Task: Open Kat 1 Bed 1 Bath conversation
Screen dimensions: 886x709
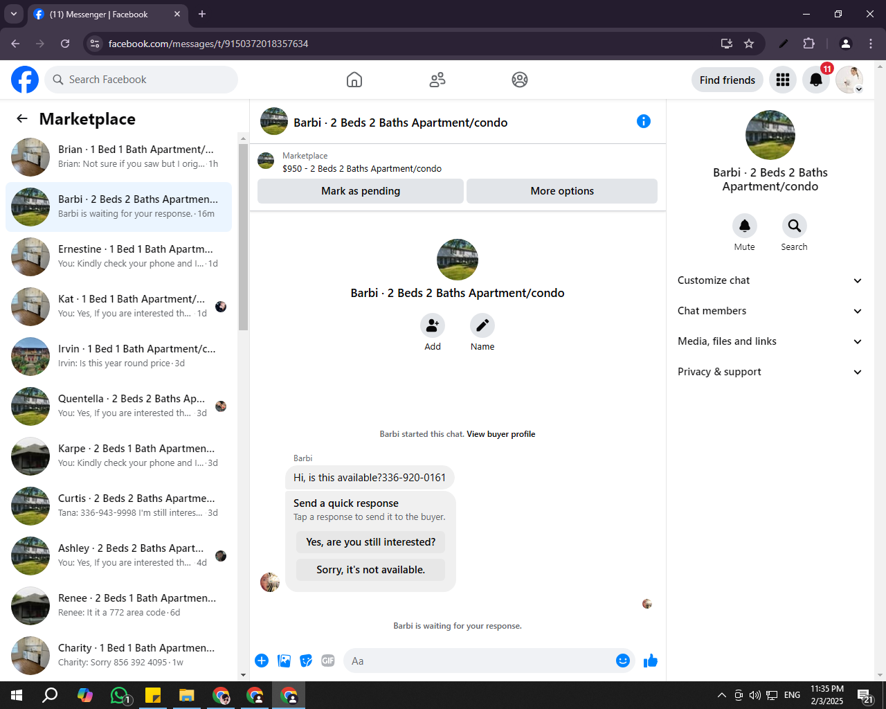Action: [x=119, y=307]
